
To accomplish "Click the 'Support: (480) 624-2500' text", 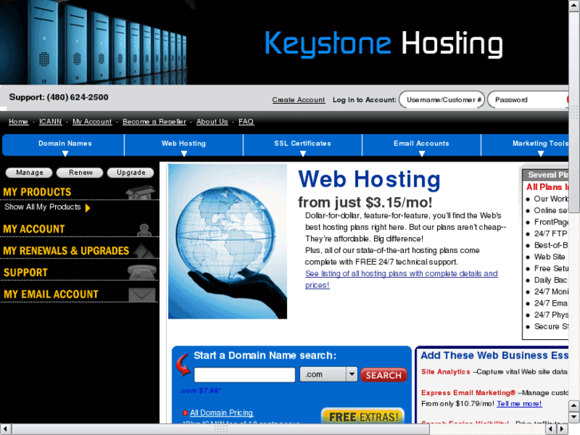I will pos(58,97).
